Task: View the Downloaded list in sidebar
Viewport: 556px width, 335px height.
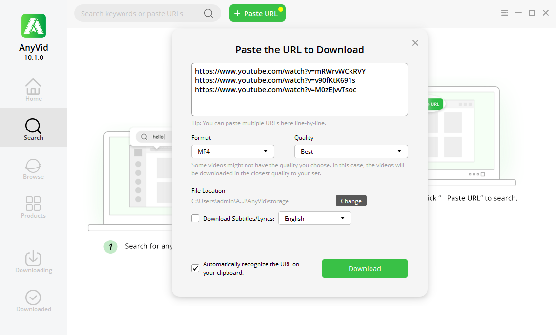Action: [33, 301]
